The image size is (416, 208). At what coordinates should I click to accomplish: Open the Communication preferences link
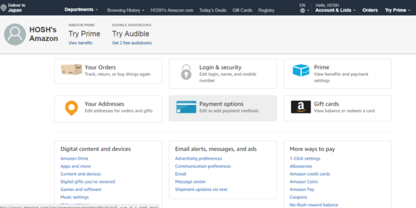pyautogui.click(x=203, y=166)
